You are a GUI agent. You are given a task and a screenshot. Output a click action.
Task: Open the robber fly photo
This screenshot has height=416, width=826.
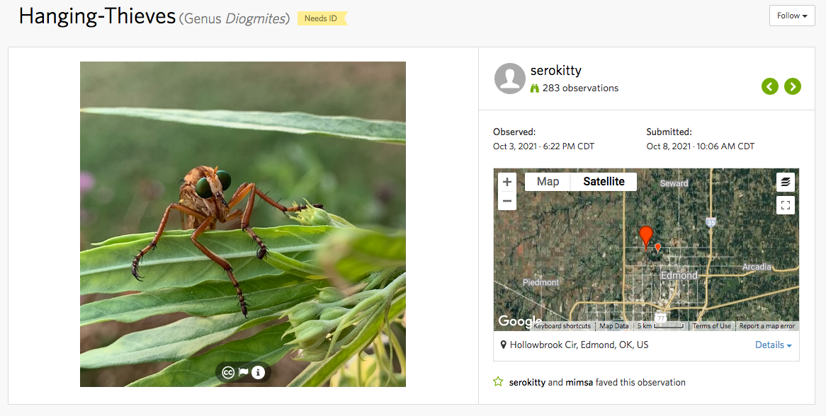point(243,212)
